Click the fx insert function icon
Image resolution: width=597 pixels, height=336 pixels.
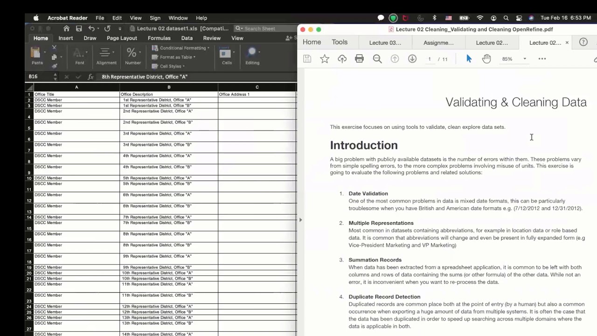click(x=90, y=77)
